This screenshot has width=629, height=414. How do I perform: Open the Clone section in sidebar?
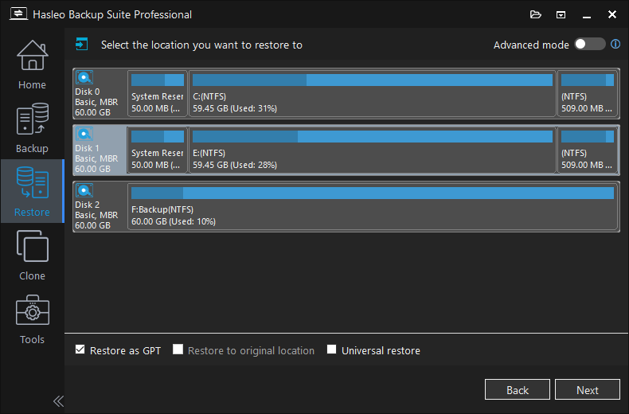tap(32, 255)
